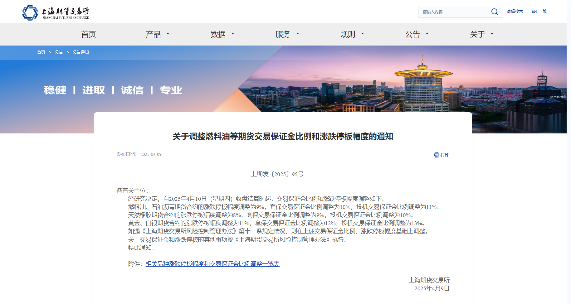Viewport: 571px width, 304px height.
Task: Click the line starting 经研究决定
Action: click(256, 199)
